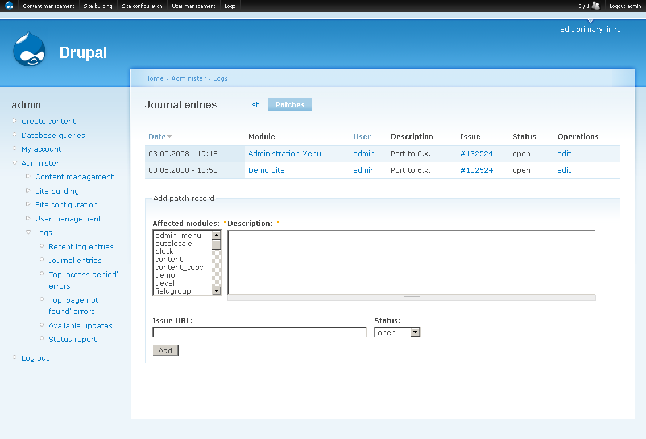
Task: Select the Patches tab
Action: coord(289,105)
